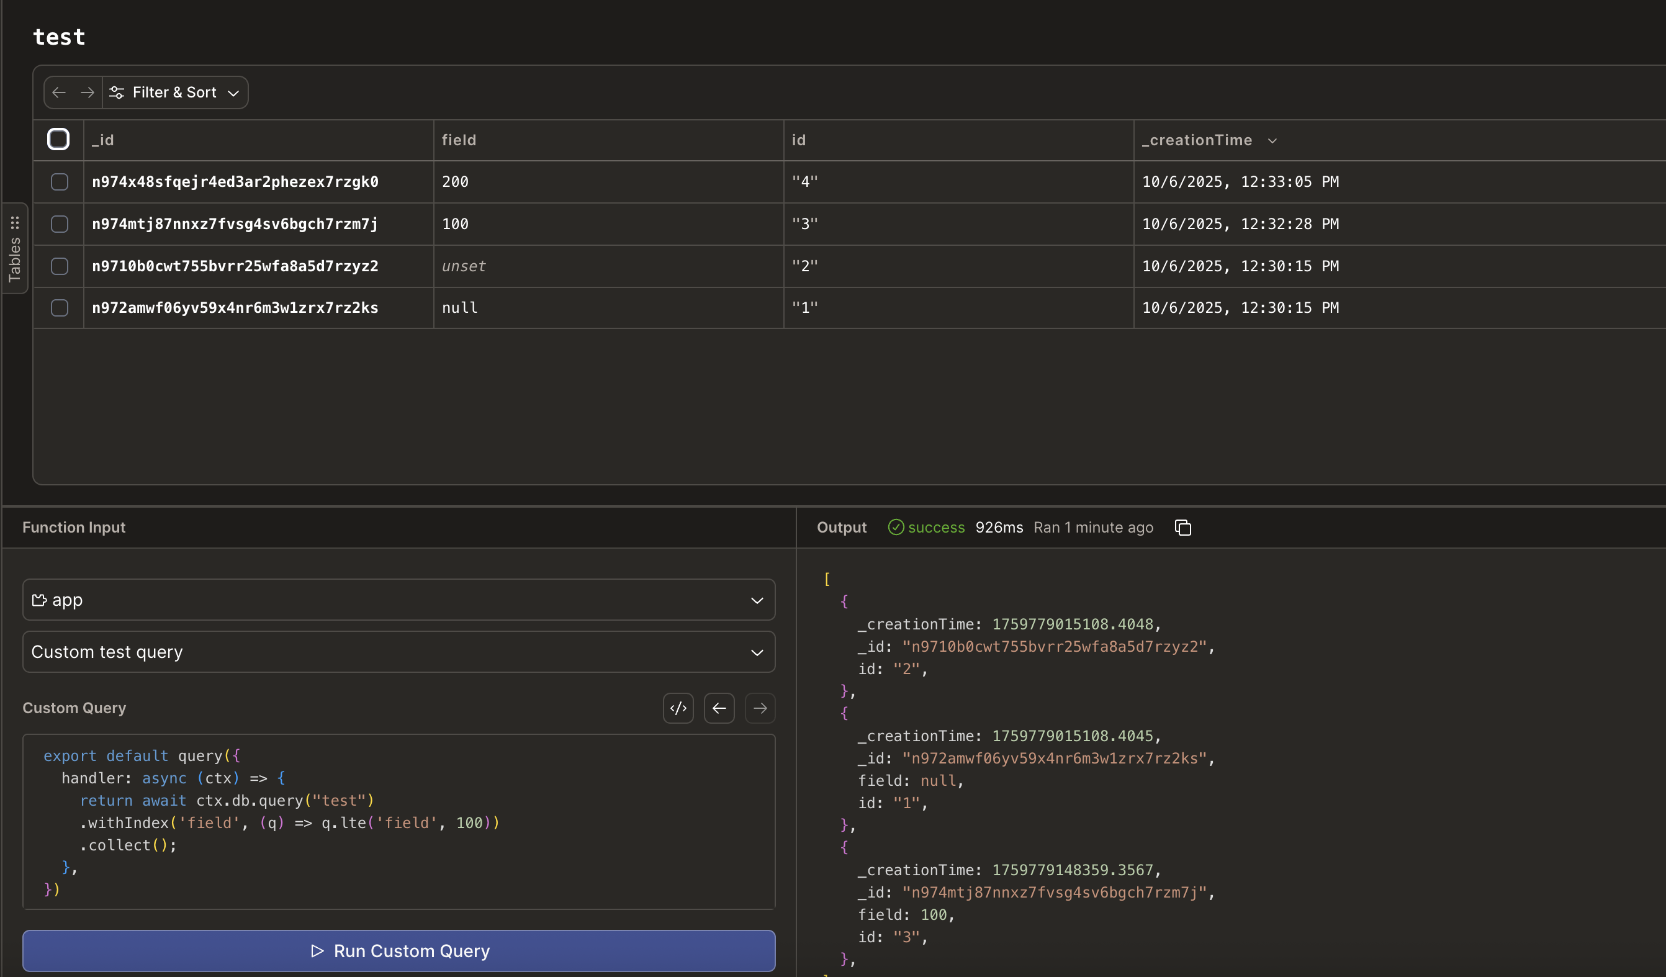Click the previous page arrow in table toolbar

pyautogui.click(x=59, y=92)
